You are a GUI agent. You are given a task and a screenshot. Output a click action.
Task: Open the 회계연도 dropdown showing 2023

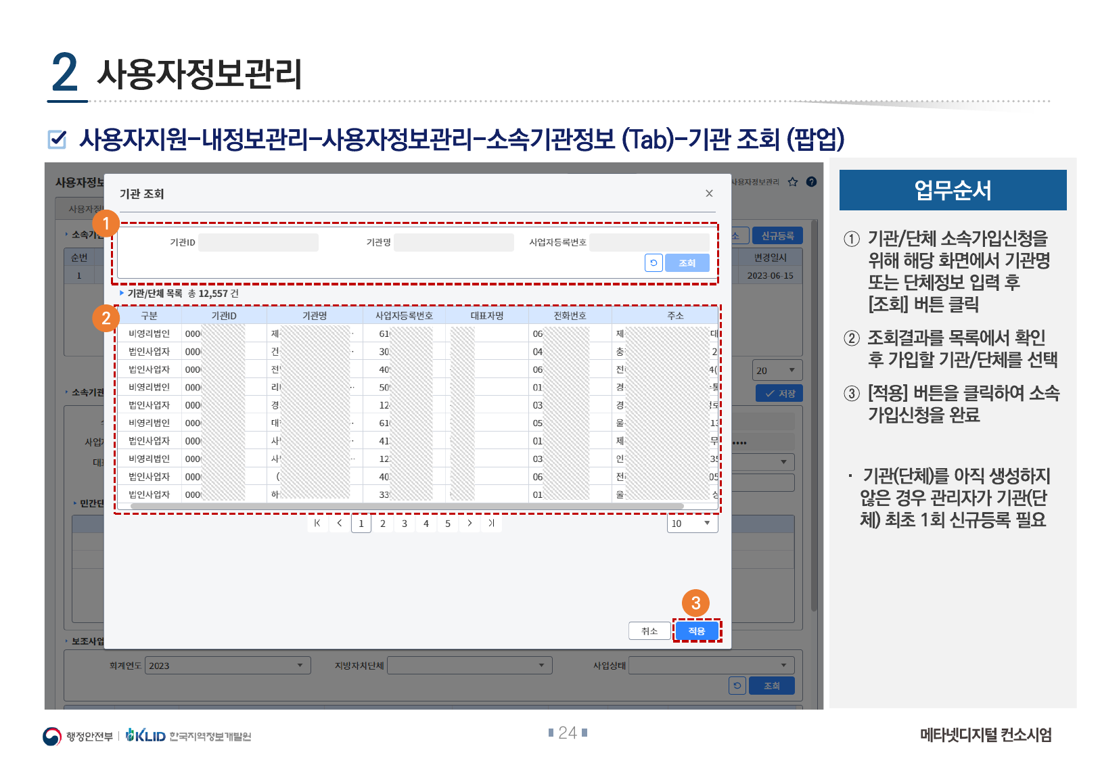(227, 666)
